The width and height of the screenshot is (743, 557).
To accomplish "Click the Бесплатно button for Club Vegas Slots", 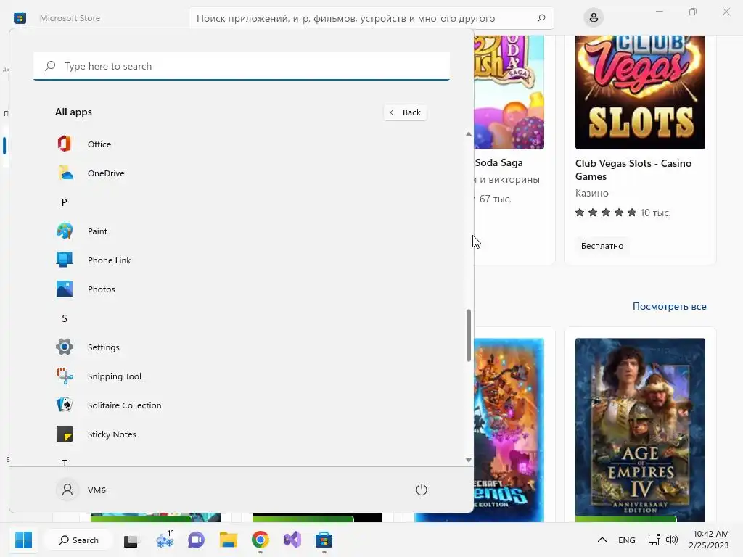I will coord(602,246).
